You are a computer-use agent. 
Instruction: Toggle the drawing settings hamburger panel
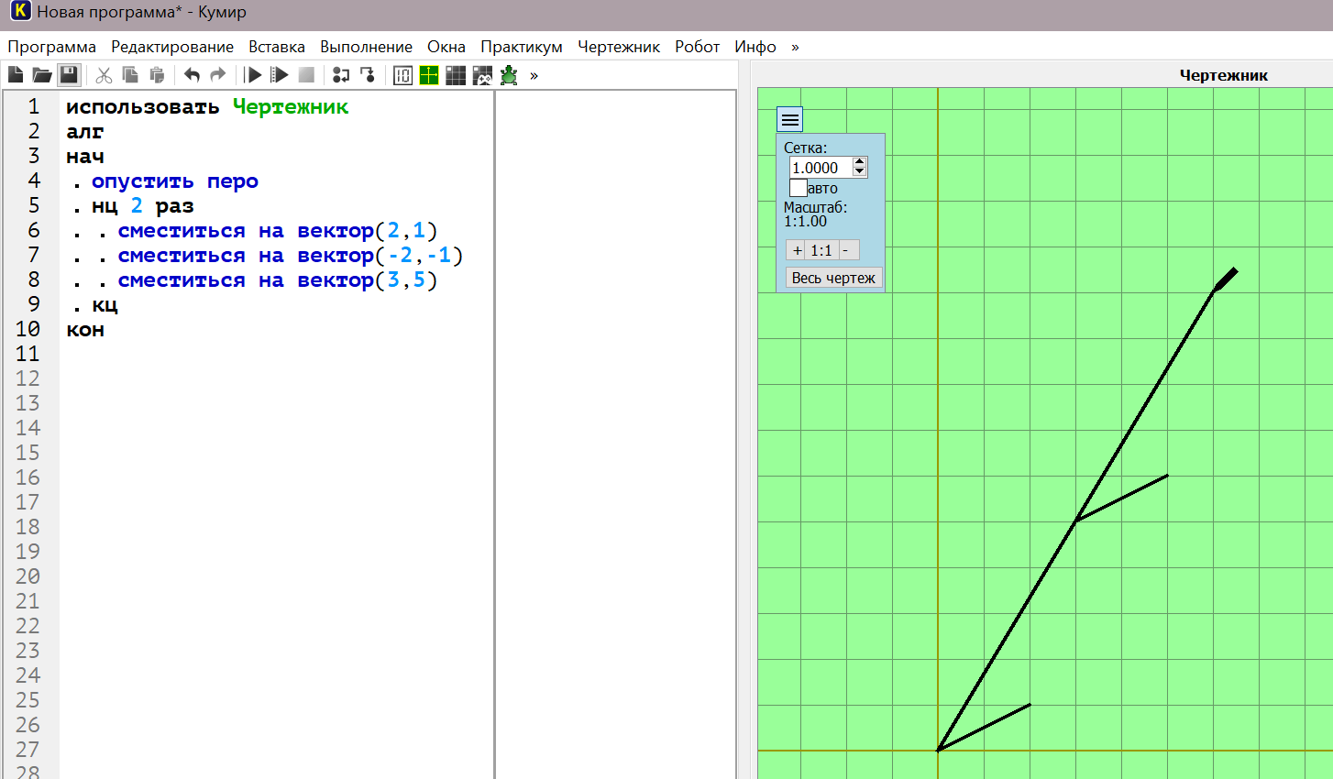[x=790, y=119]
